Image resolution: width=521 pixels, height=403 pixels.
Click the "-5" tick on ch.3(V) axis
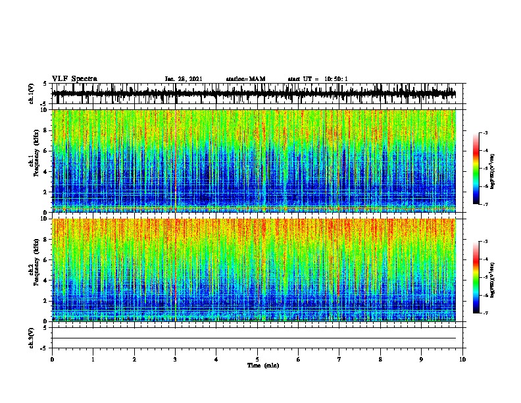[44, 348]
